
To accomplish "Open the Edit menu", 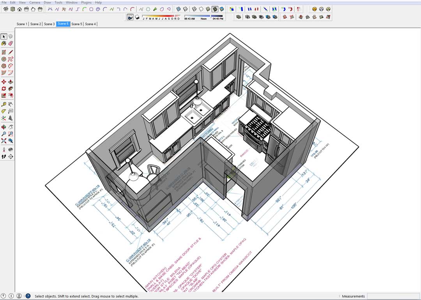I will [x=12, y=2].
